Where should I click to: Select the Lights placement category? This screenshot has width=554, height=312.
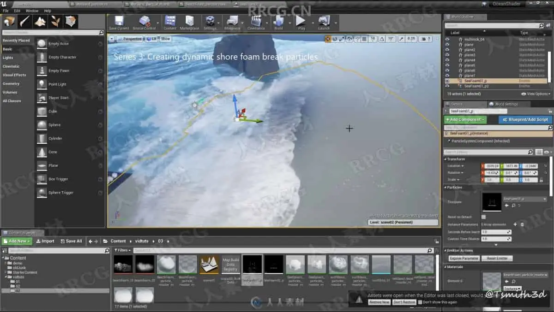8,58
